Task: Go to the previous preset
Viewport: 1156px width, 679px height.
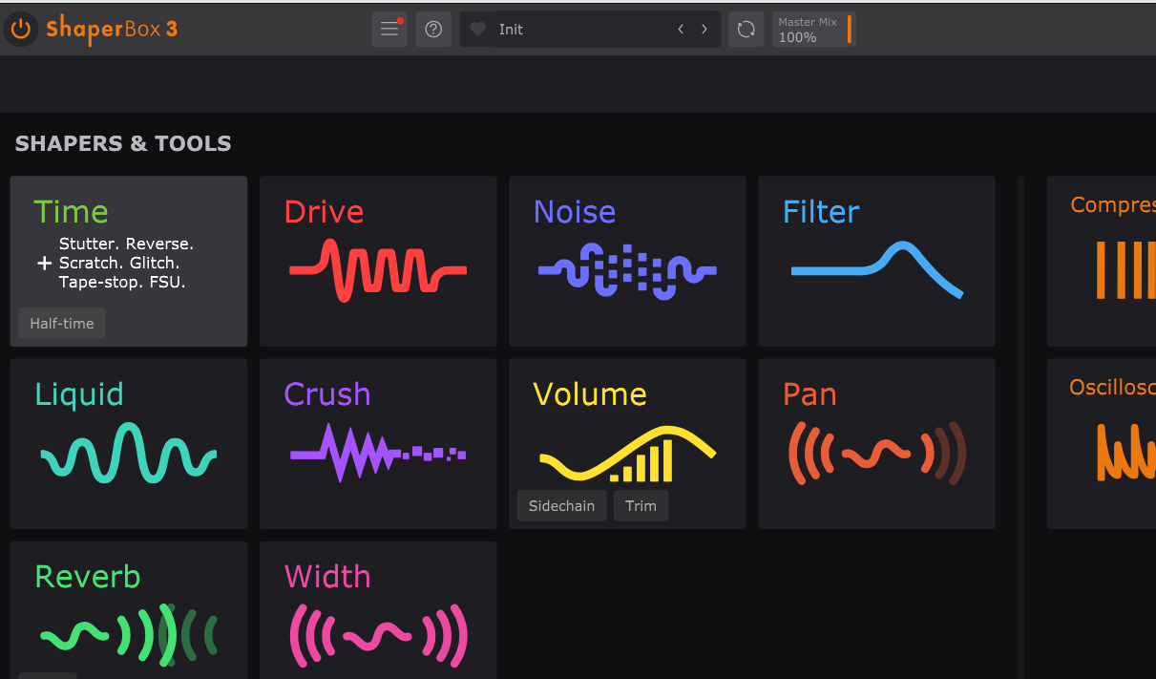Action: pyautogui.click(x=681, y=30)
